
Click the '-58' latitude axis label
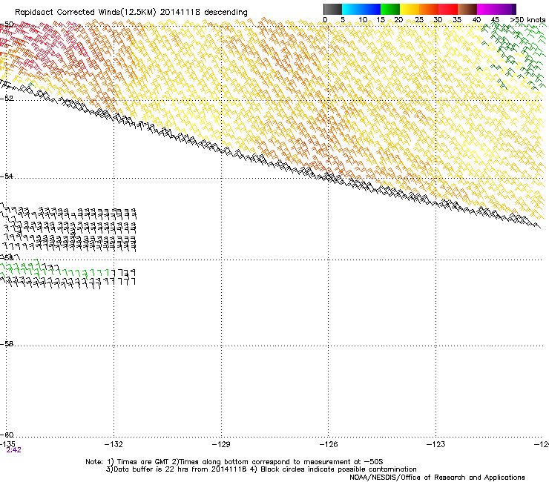point(7,344)
